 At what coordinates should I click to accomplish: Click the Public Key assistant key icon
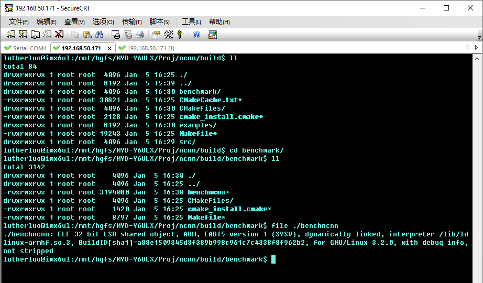tap(180, 35)
